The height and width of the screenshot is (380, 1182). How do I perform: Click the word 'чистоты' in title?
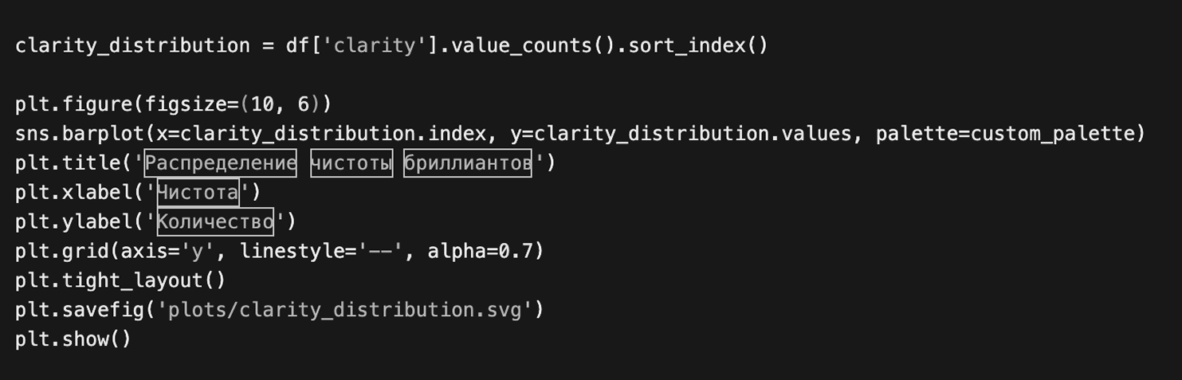pyautogui.click(x=351, y=163)
